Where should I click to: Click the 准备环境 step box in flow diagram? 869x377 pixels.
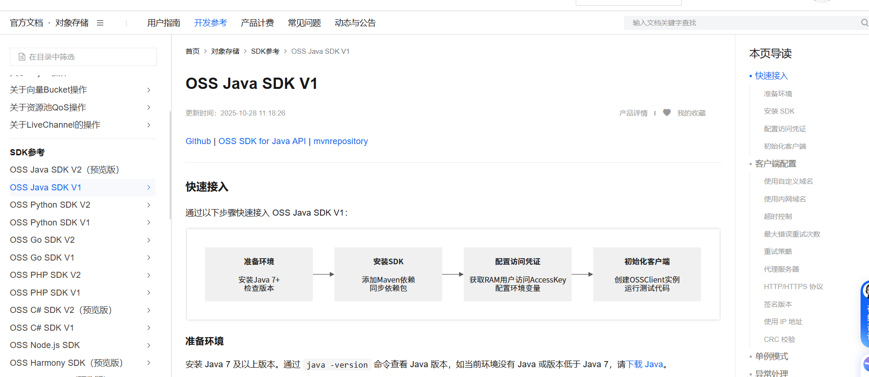[x=259, y=274]
